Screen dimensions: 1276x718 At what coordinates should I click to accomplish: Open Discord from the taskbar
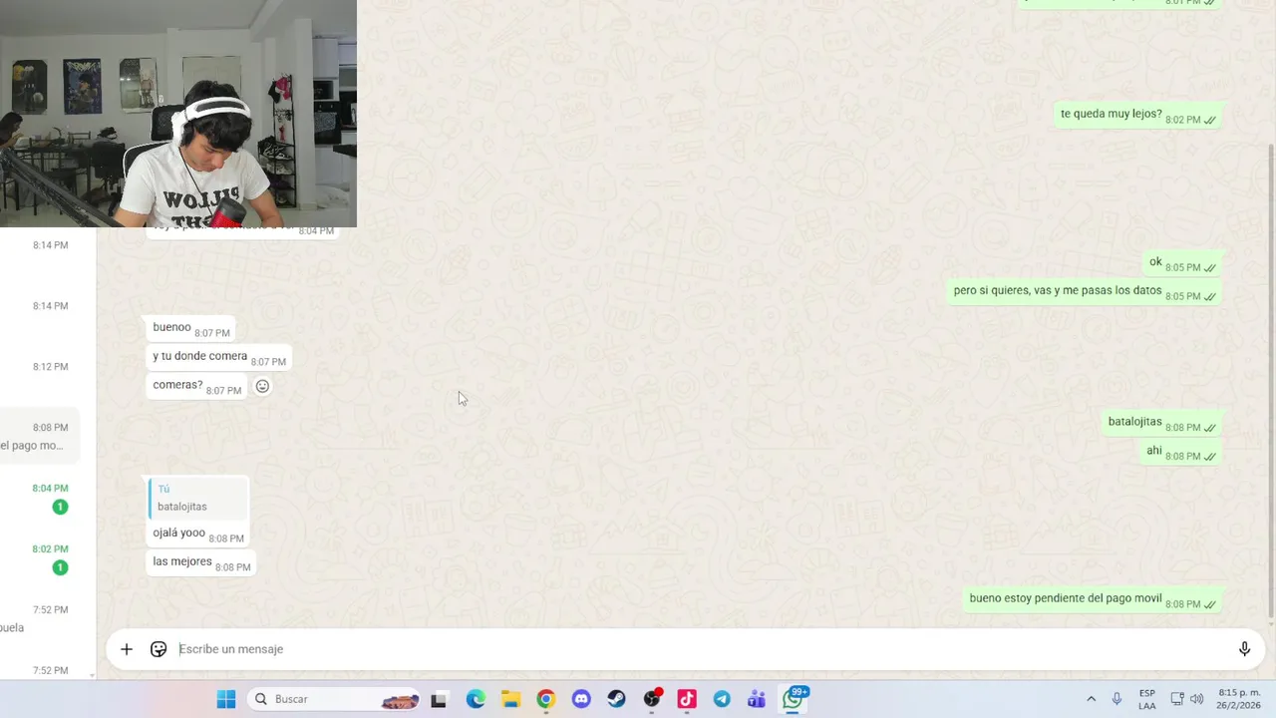coord(581,699)
